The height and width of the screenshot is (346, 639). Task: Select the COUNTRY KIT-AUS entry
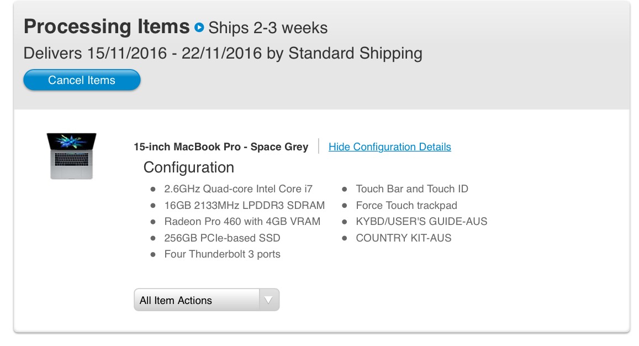[404, 238]
